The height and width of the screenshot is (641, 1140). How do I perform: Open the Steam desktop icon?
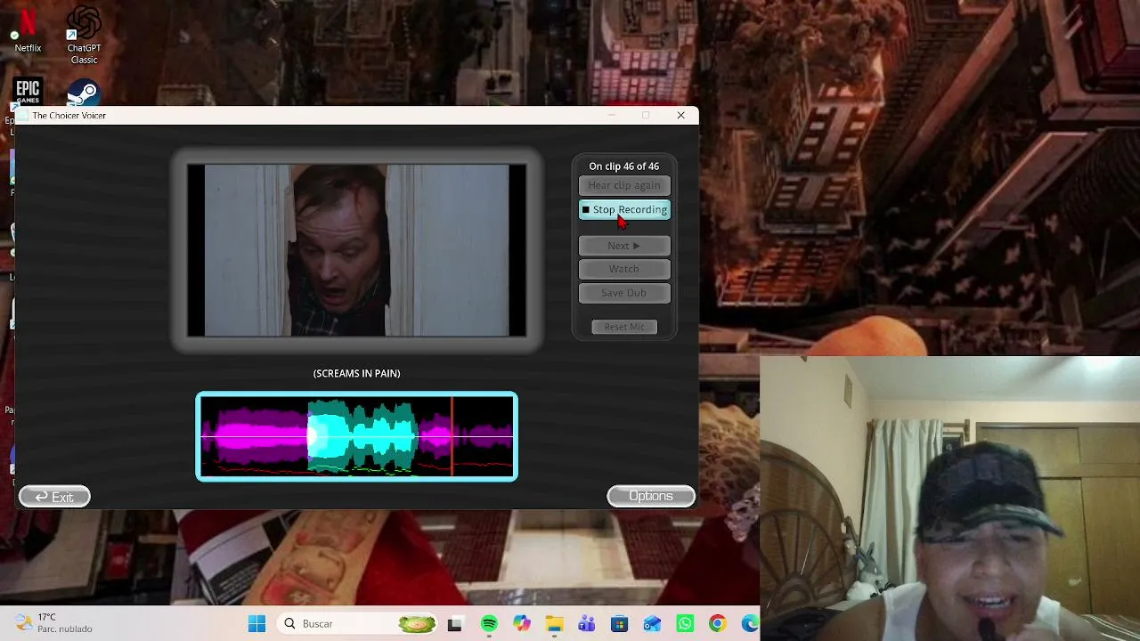[x=84, y=93]
